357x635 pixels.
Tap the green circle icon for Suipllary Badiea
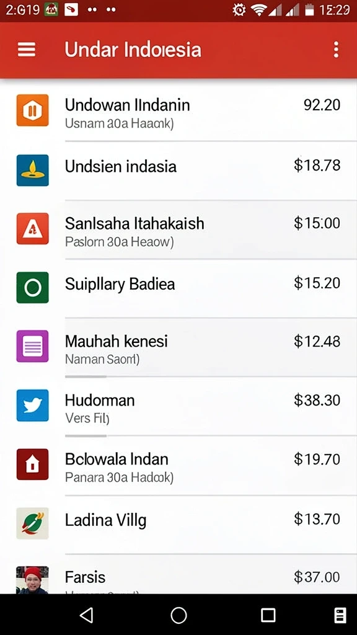tap(32, 288)
